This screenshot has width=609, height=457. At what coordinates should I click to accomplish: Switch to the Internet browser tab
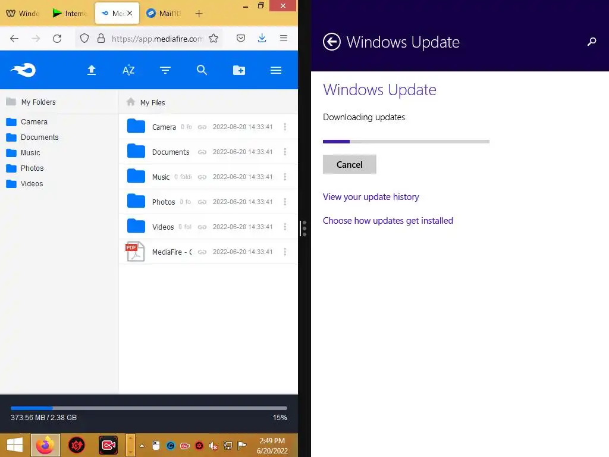click(x=70, y=13)
